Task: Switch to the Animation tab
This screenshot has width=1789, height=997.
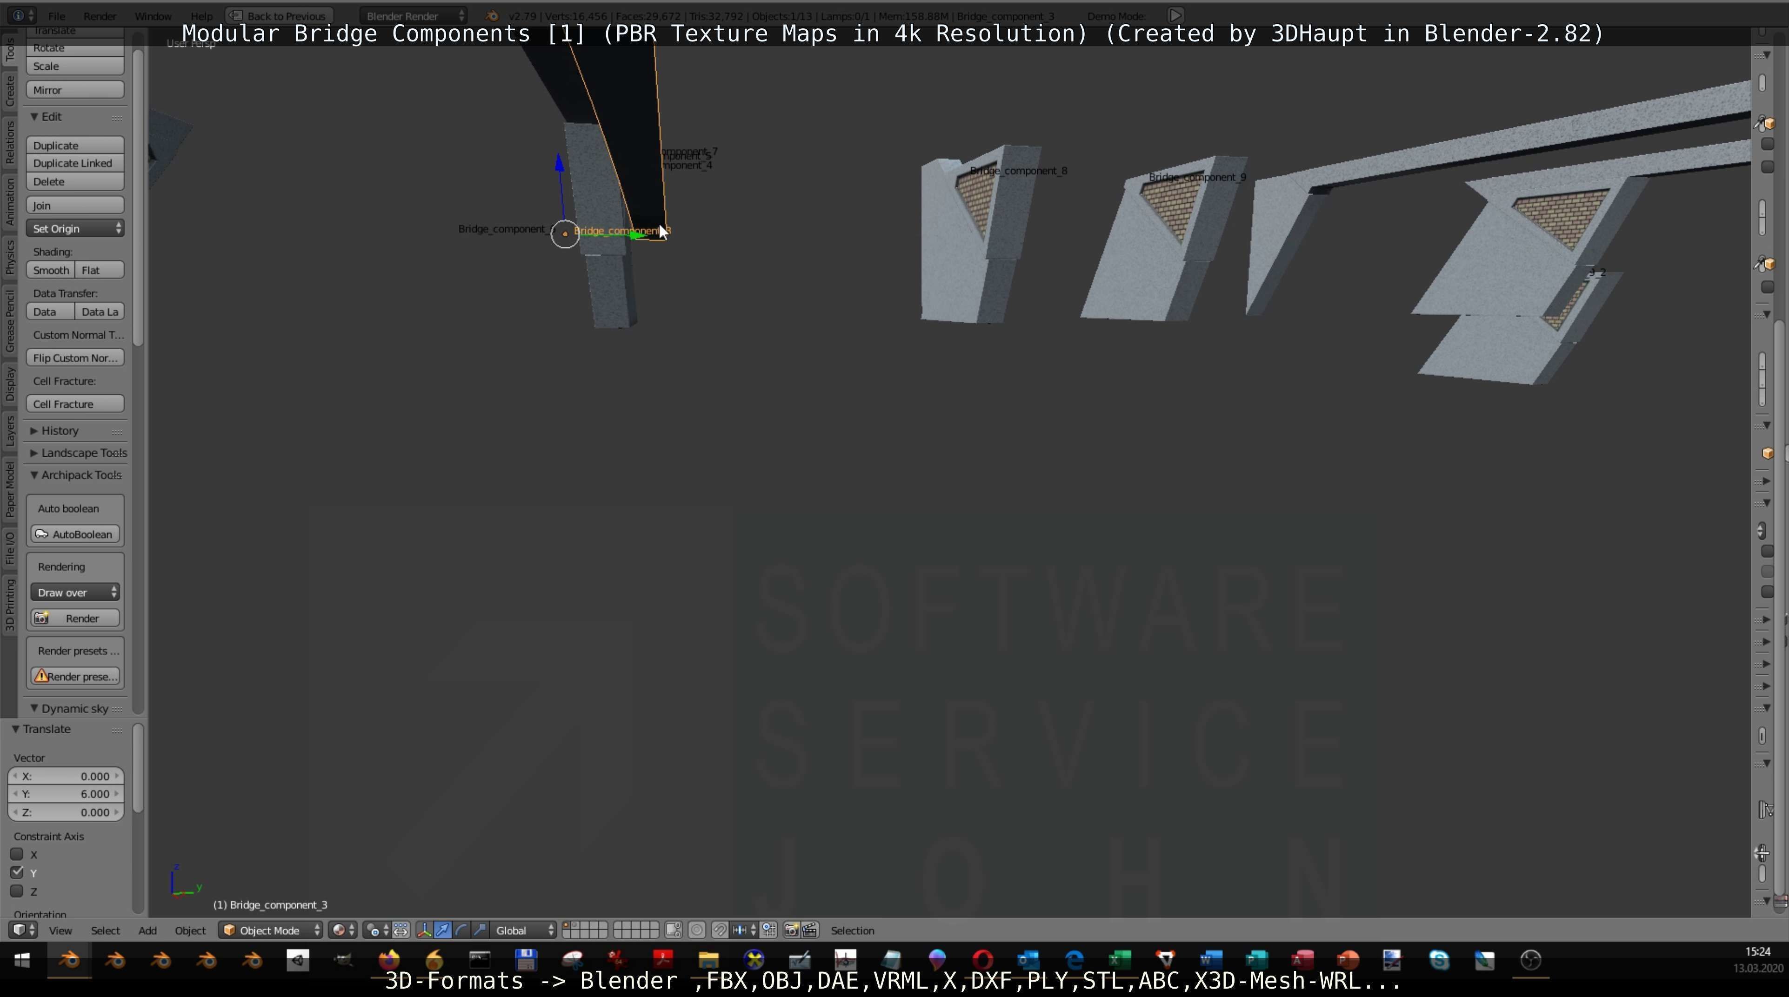Action: tap(10, 201)
